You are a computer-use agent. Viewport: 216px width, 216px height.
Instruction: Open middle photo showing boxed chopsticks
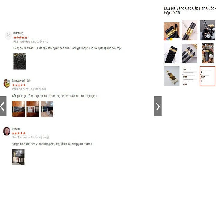coord(33,109)
